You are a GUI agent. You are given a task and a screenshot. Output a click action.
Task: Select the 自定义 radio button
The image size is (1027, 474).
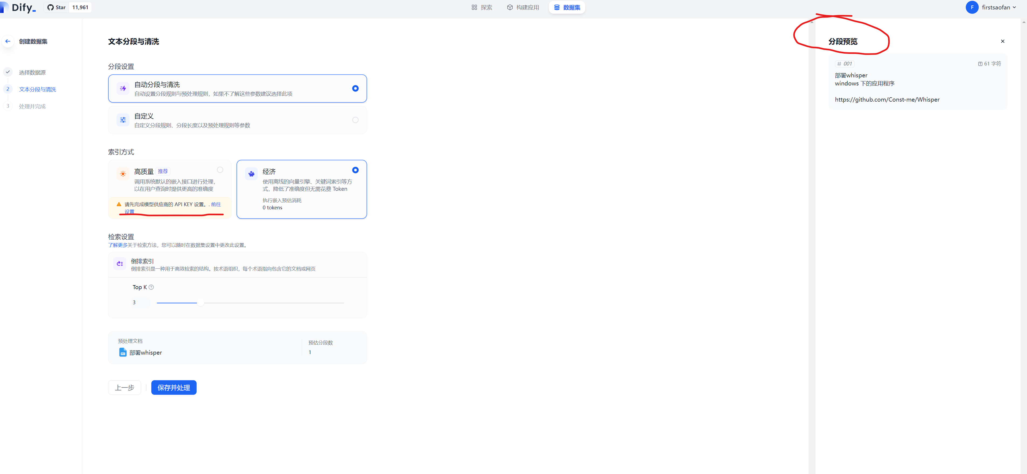355,120
